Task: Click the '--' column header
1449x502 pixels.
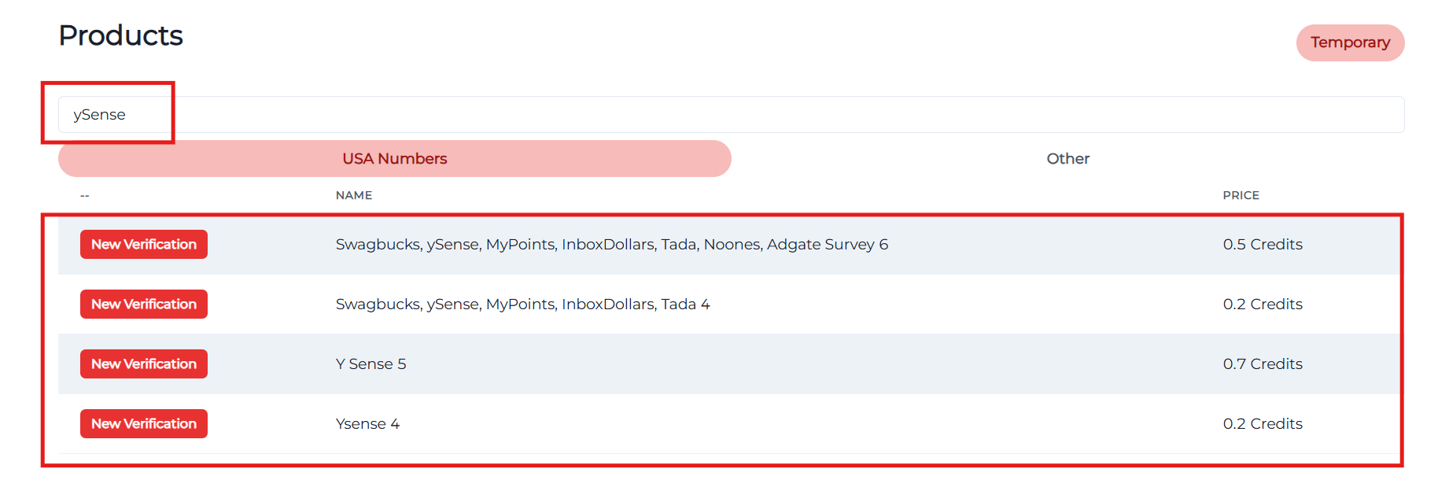Action: [x=84, y=194]
